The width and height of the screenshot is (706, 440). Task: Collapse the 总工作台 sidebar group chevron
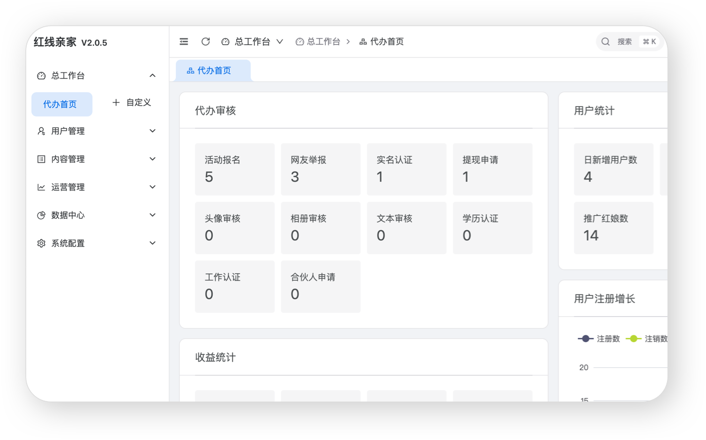153,75
